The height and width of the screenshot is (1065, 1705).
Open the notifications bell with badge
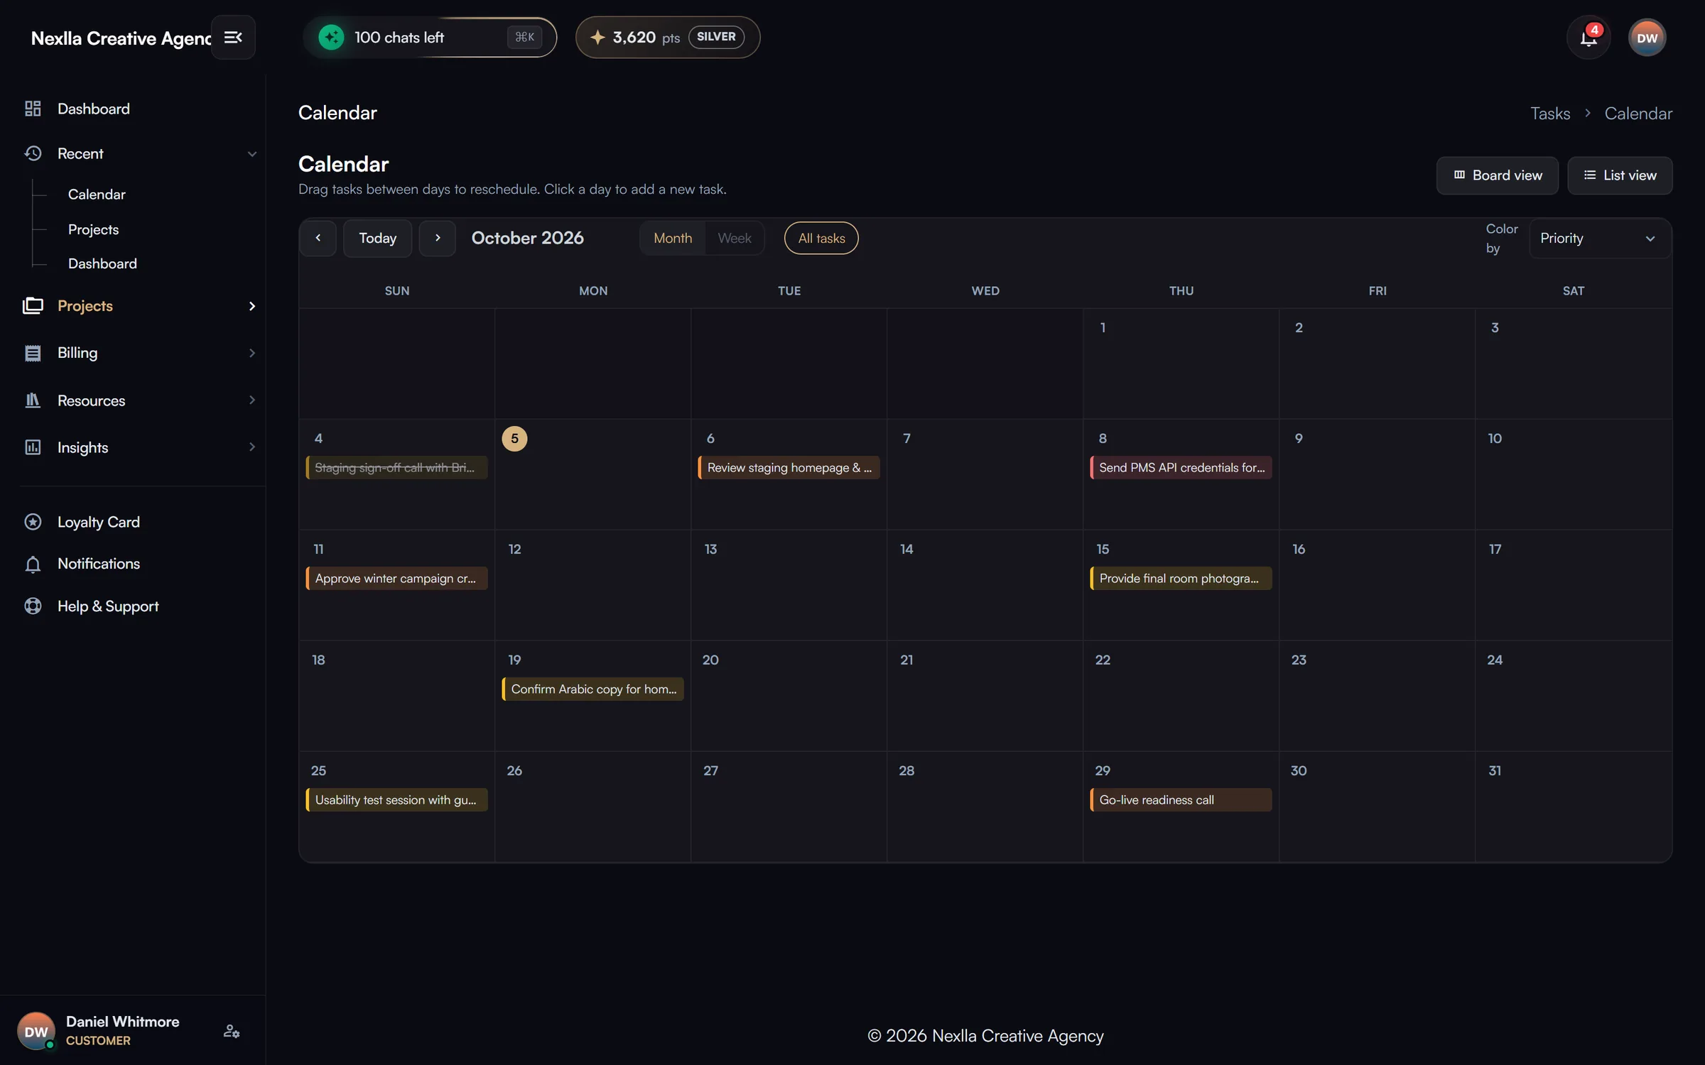pyautogui.click(x=1588, y=38)
